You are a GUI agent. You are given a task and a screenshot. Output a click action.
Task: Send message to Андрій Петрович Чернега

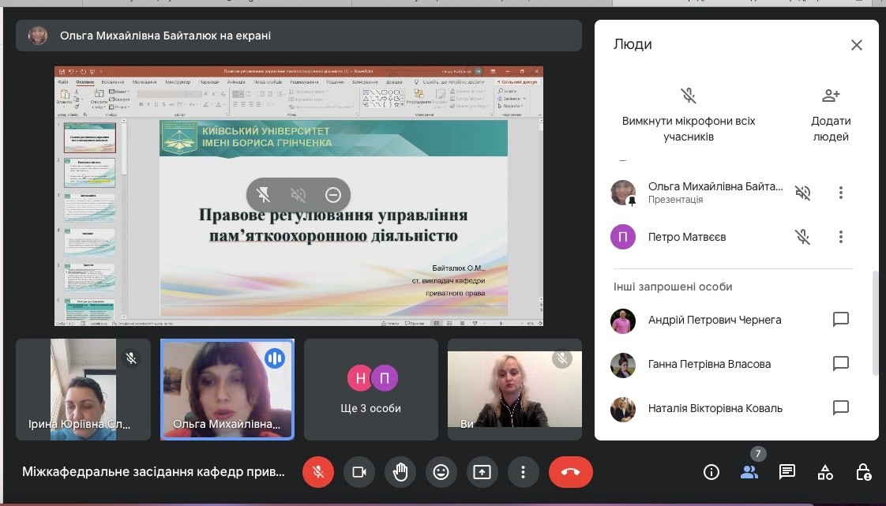click(x=841, y=320)
